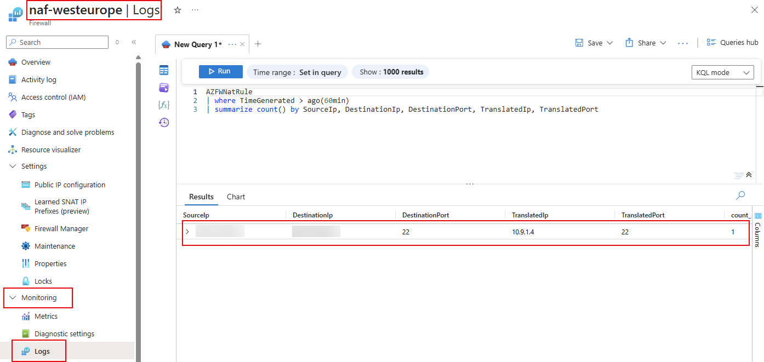
Task: Collapse the query editor with double-arrow icon
Action: pos(749,175)
